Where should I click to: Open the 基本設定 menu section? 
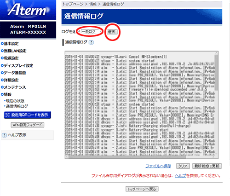pyautogui.click(x=11, y=44)
